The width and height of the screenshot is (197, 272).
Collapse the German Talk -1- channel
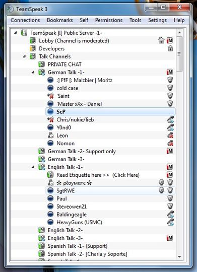coord(33,72)
